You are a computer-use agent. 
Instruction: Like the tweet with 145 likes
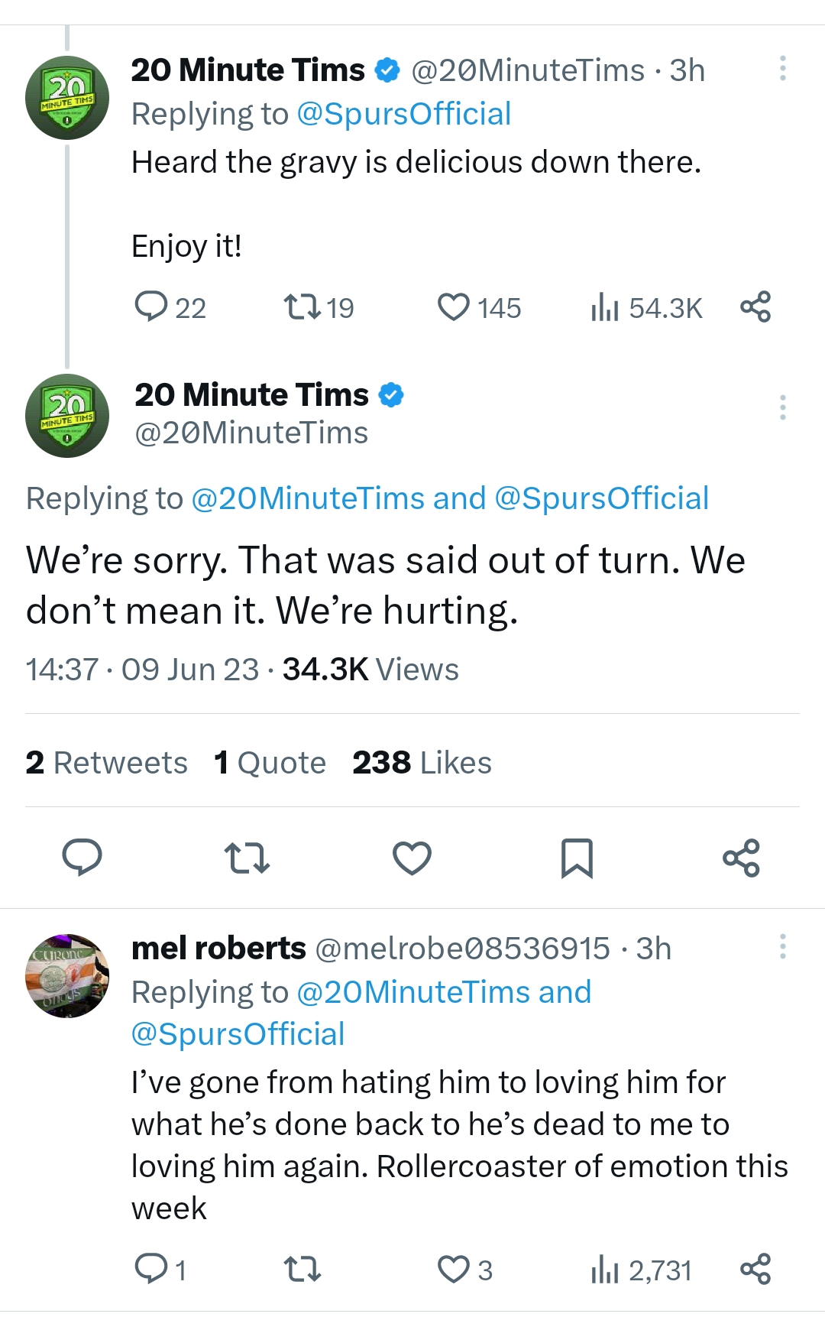[x=454, y=307]
